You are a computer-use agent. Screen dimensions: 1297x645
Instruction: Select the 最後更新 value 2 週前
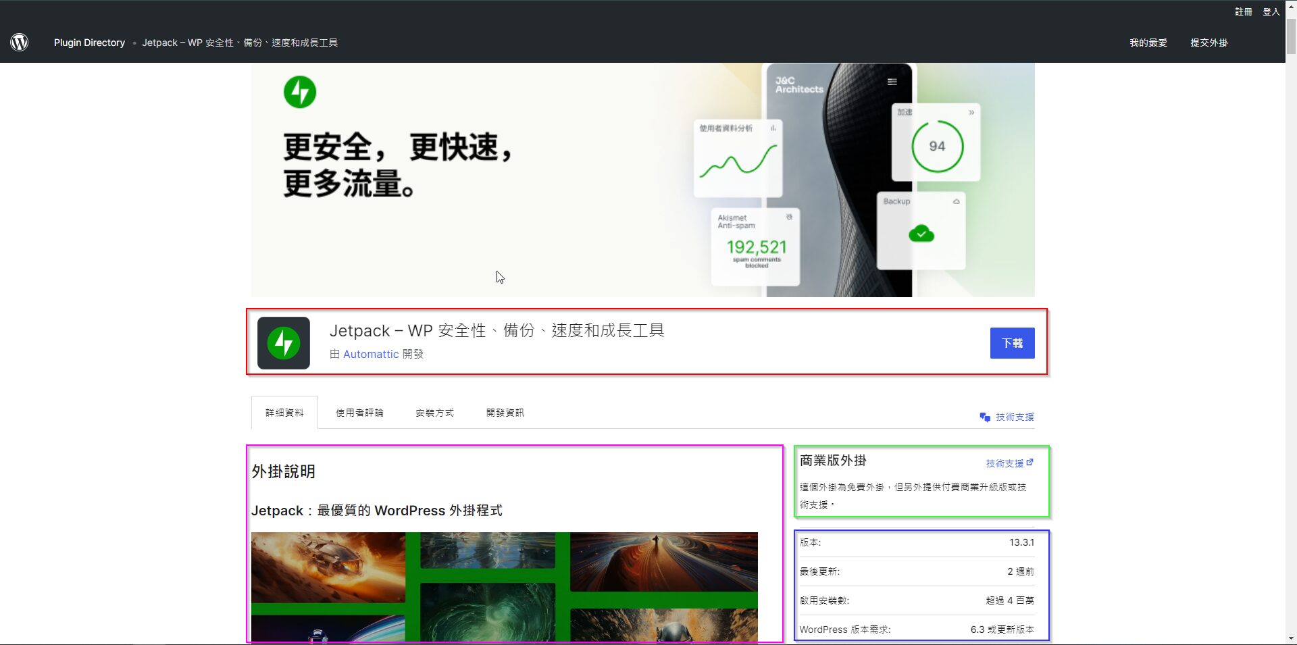1021,571
